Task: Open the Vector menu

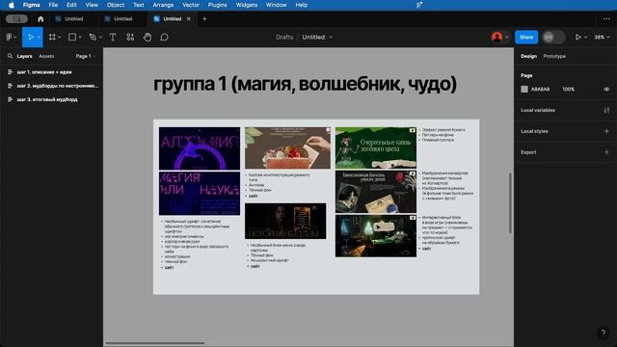Action: coord(191,5)
